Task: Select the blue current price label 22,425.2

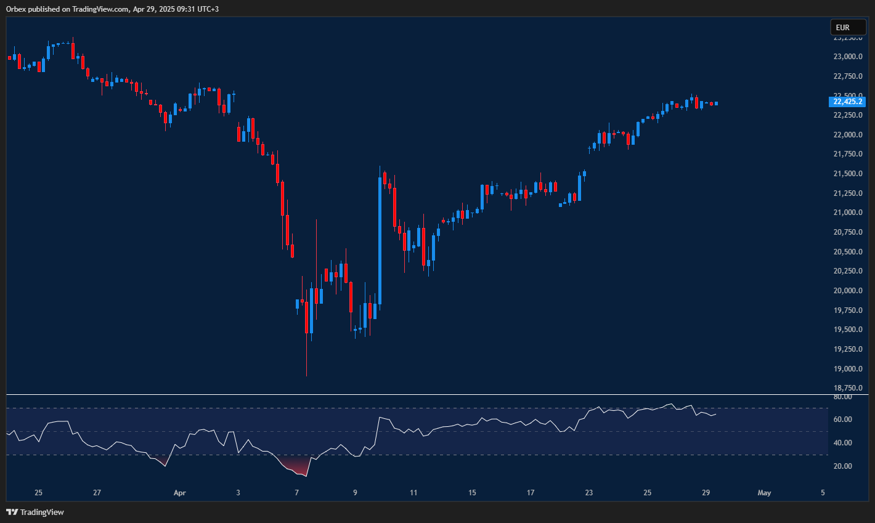Action: [x=847, y=102]
